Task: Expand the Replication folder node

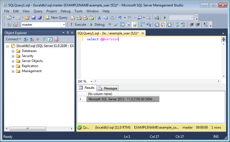Action: click(13, 66)
